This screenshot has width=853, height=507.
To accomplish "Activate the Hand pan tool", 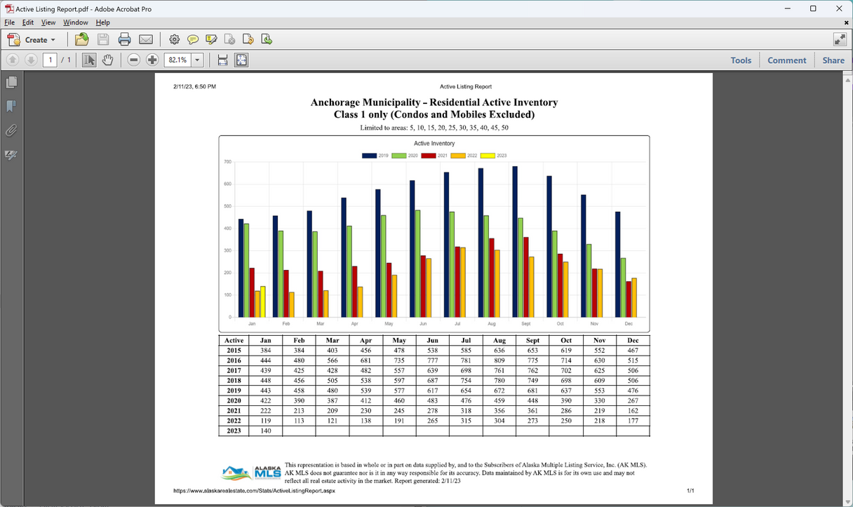I will click(107, 60).
